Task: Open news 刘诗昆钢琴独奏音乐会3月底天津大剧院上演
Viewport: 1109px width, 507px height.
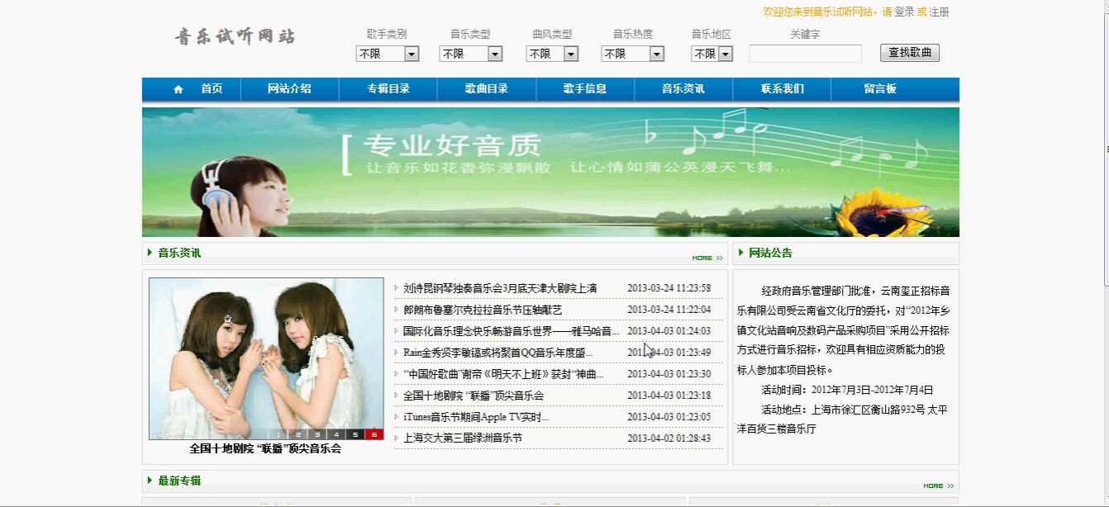Action: [x=500, y=288]
